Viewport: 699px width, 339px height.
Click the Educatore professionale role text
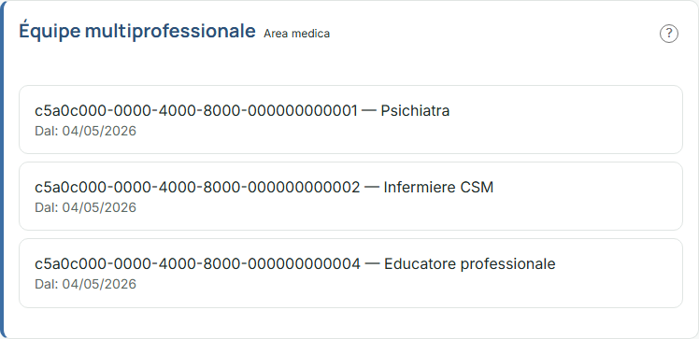(470, 264)
